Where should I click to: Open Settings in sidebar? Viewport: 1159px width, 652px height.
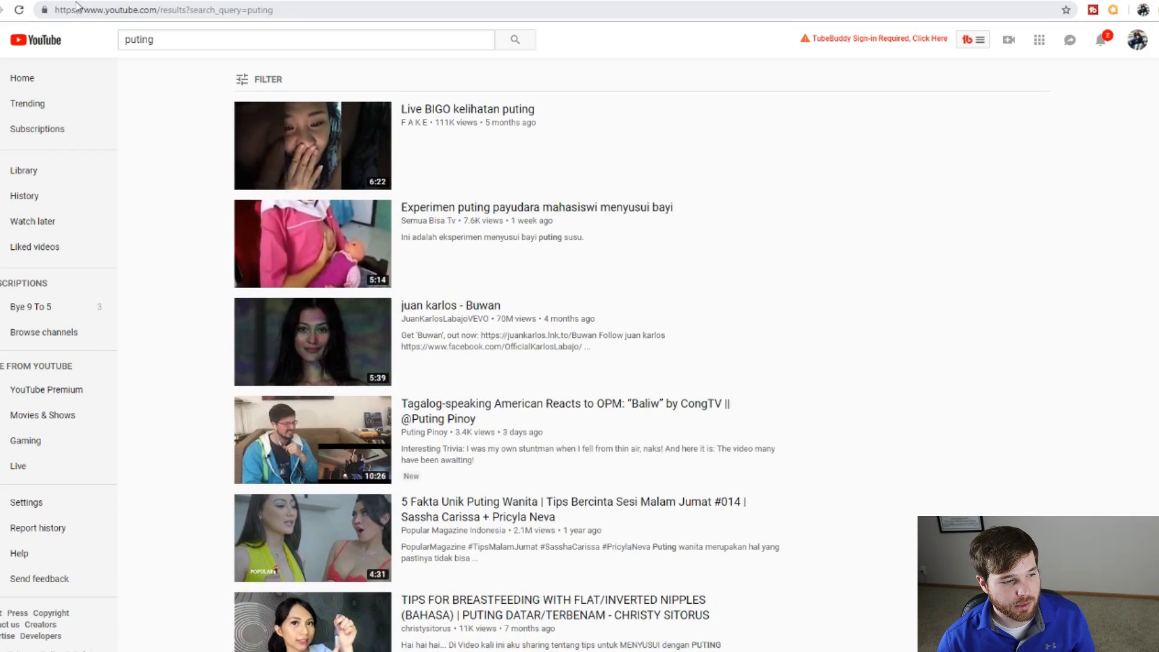[x=26, y=502]
